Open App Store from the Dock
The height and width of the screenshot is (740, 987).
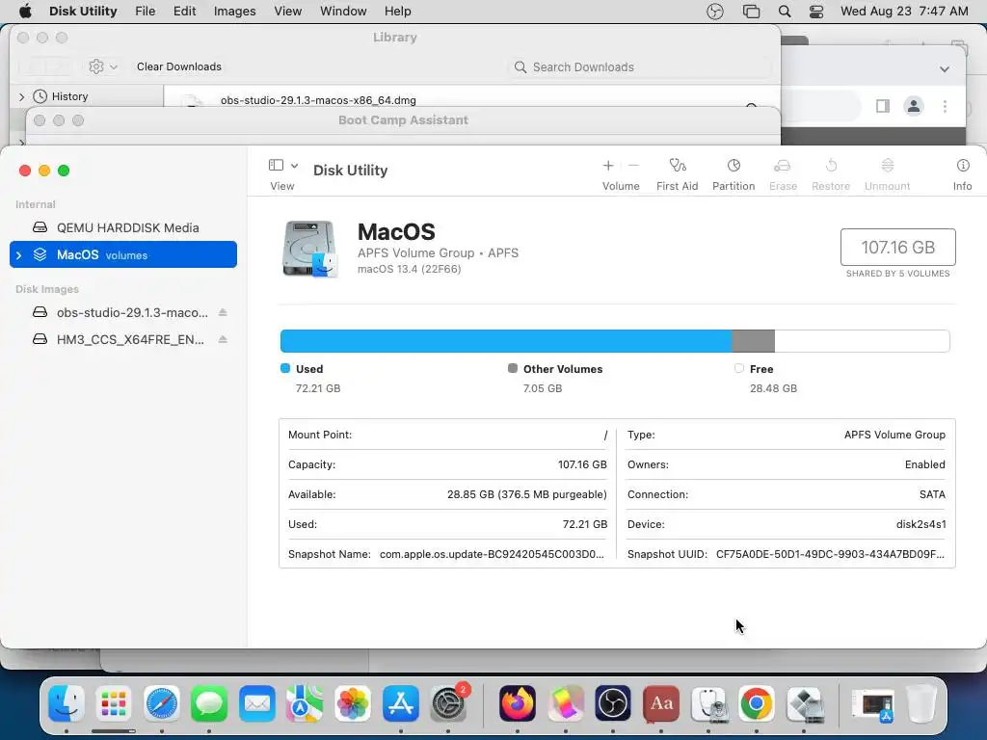click(x=400, y=703)
